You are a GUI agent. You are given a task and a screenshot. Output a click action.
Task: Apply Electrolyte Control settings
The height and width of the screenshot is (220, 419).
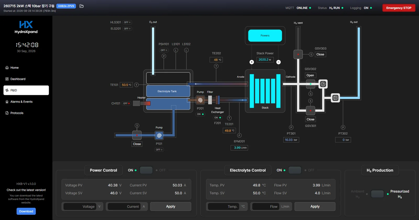pos(315,206)
